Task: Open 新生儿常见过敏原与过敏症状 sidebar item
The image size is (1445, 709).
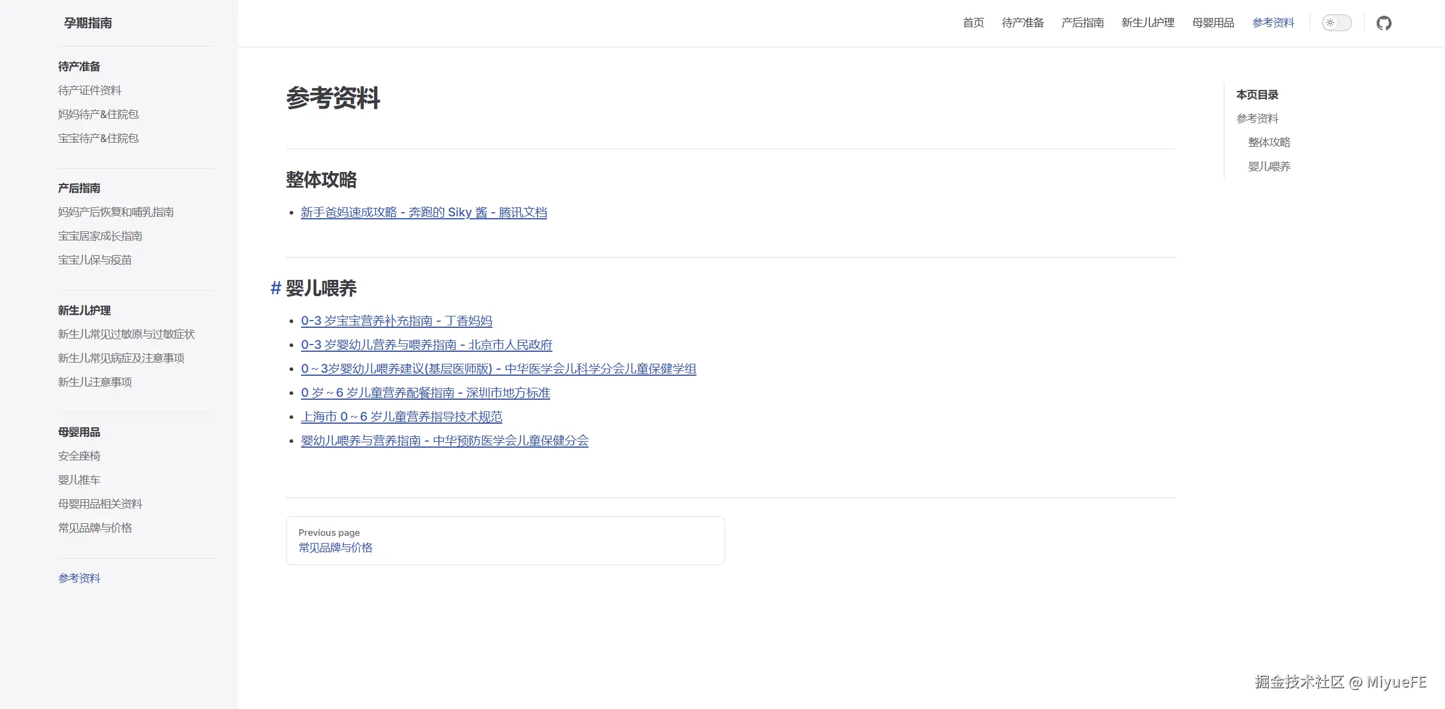Action: 126,334
